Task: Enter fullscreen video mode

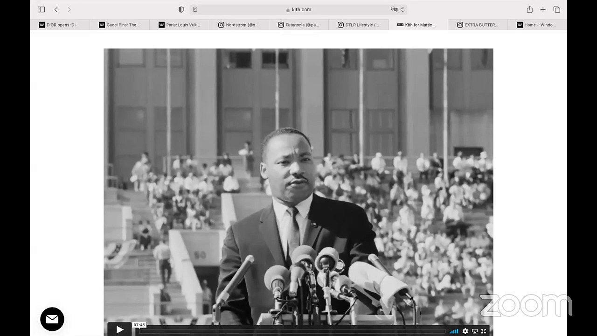Action: click(484, 331)
